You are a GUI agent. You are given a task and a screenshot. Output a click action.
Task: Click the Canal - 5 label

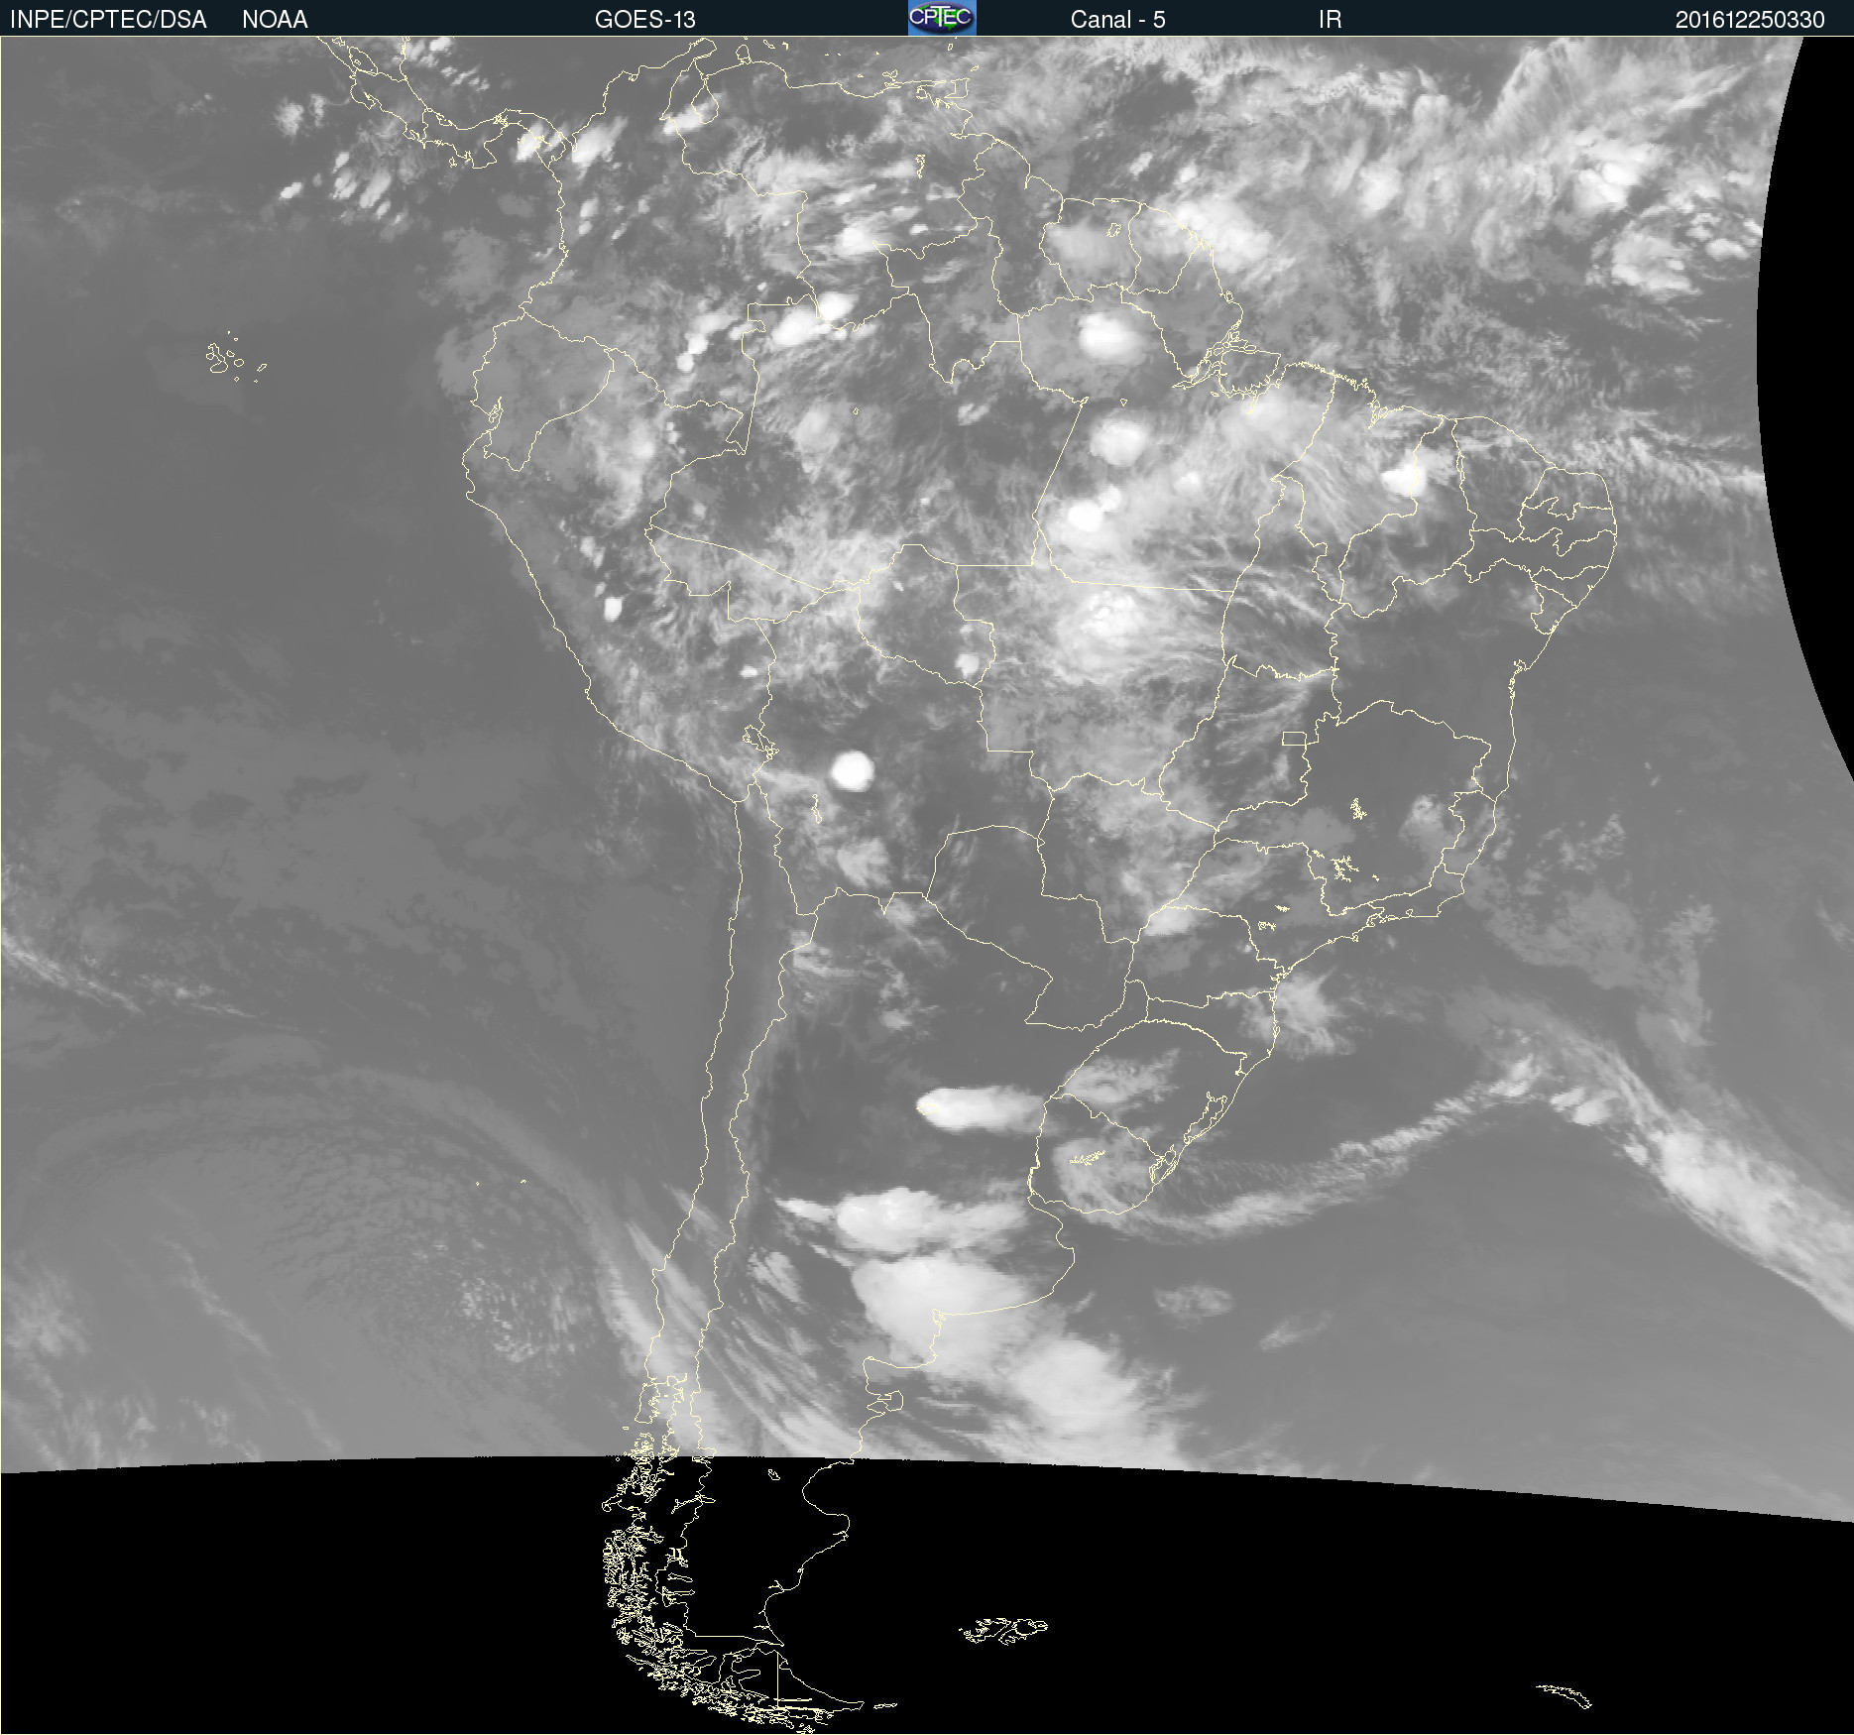1117,20
